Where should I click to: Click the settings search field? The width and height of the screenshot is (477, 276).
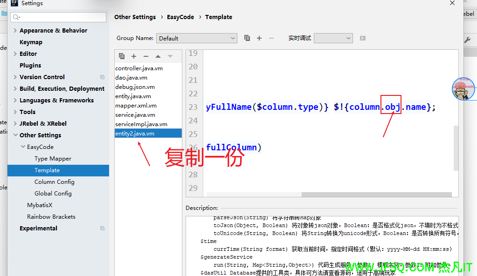[58, 16]
